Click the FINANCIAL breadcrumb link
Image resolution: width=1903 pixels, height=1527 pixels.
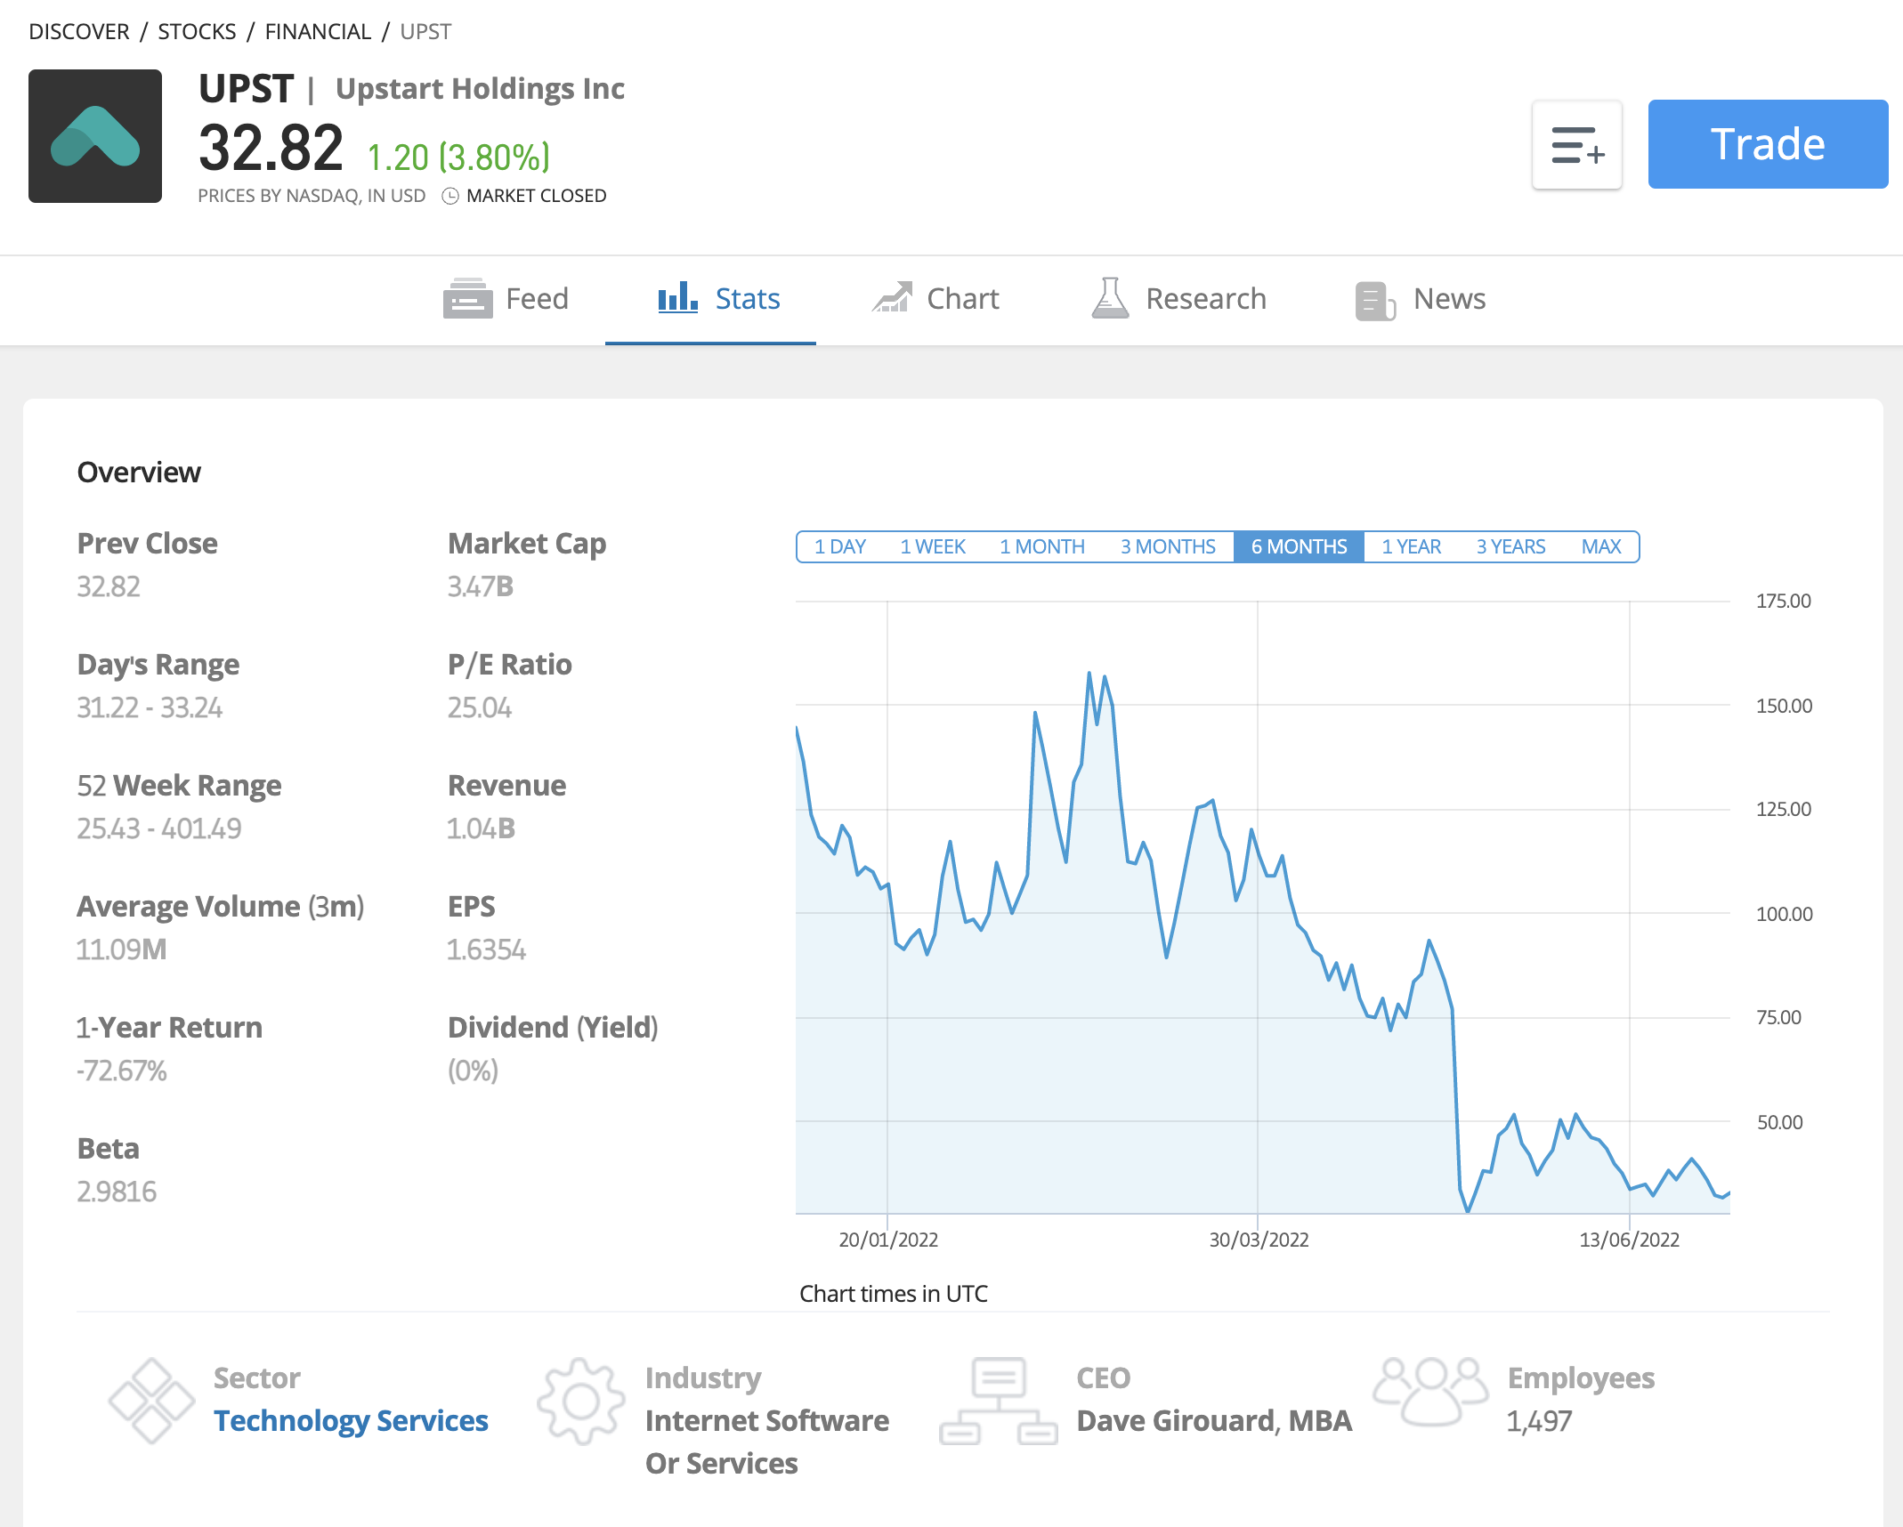[318, 32]
